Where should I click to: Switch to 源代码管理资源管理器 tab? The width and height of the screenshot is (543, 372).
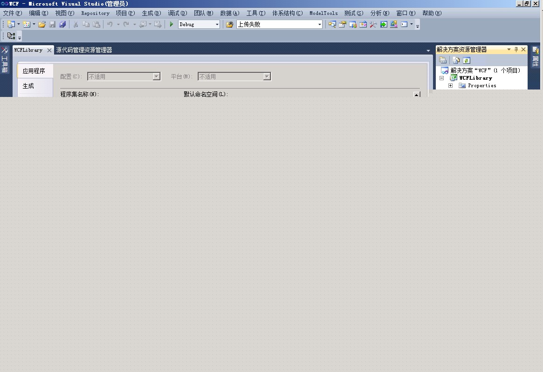(84, 50)
